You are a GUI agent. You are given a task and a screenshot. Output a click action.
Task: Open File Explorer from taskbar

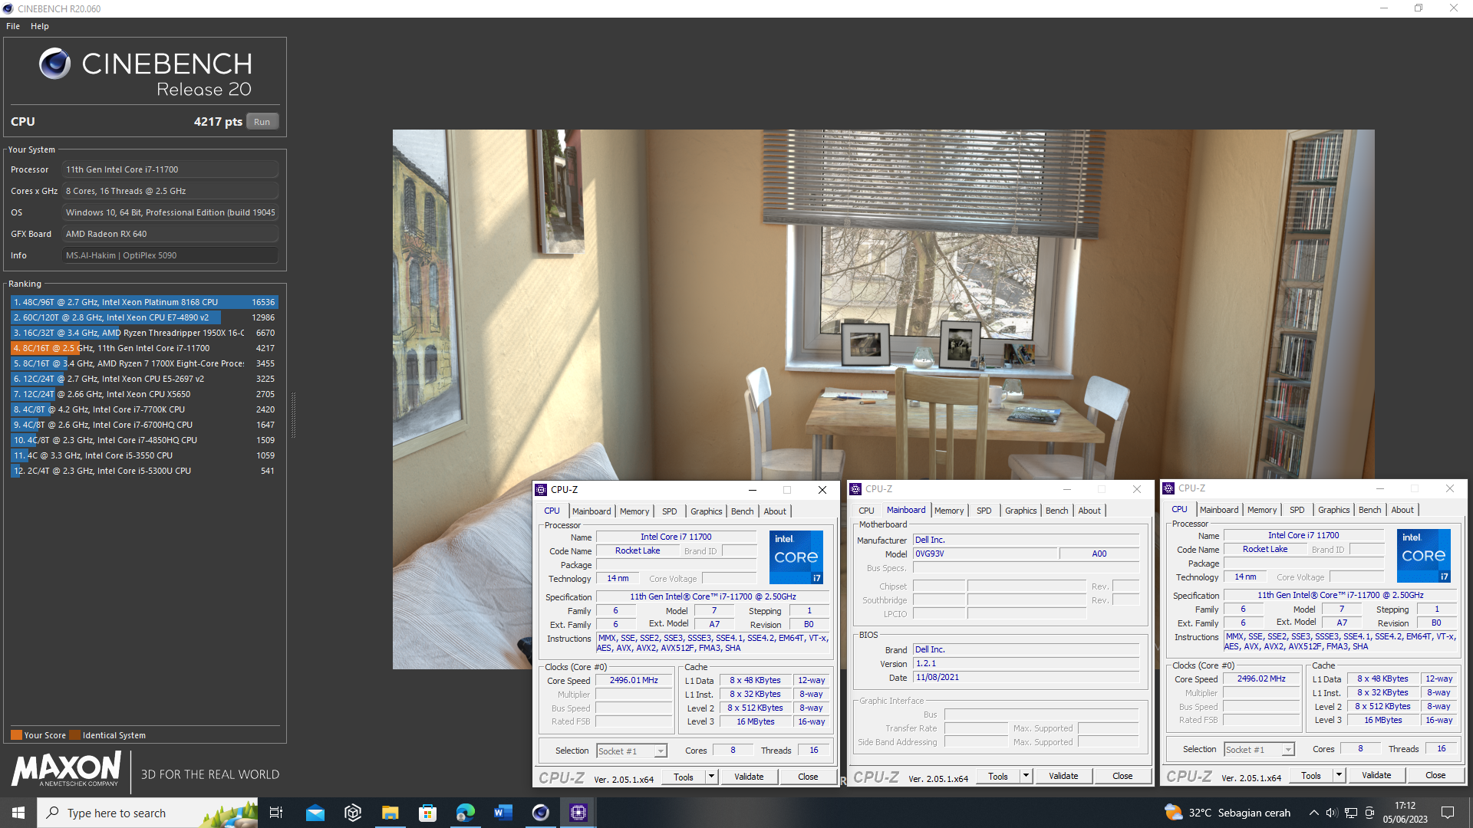point(390,813)
